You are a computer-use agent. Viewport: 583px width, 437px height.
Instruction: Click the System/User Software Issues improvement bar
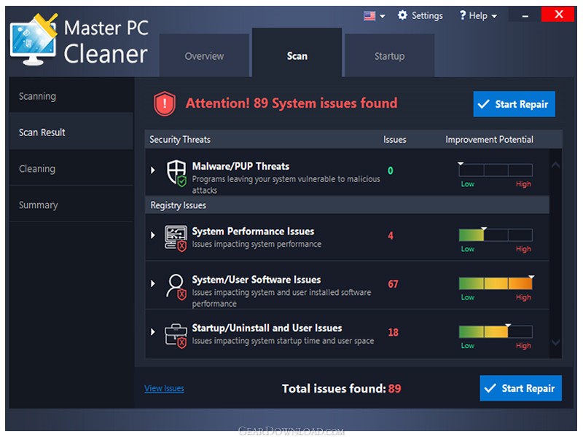pyautogui.click(x=496, y=283)
